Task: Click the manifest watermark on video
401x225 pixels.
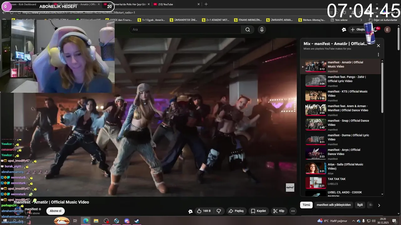Action: pyautogui.click(x=290, y=187)
